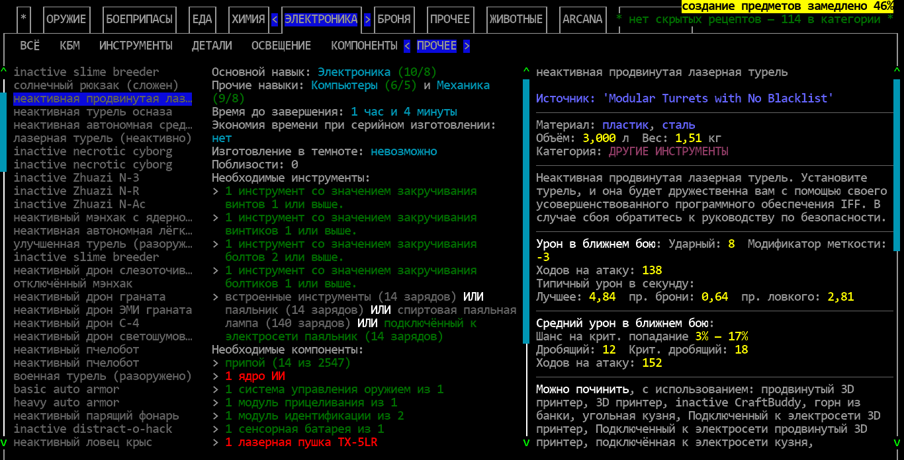Viewport: 904px width, 460px height.
Task: Select the ВСЁ subcategory
Action: point(30,46)
